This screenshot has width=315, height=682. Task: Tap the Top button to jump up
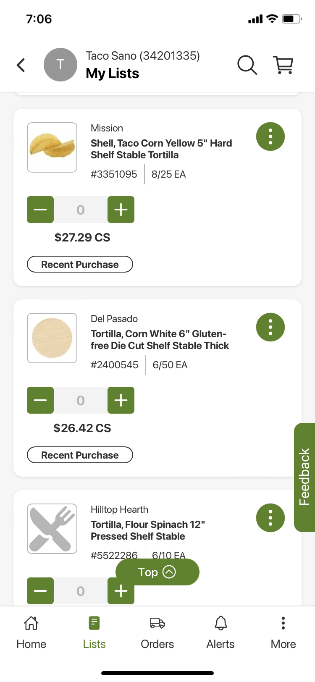click(157, 572)
